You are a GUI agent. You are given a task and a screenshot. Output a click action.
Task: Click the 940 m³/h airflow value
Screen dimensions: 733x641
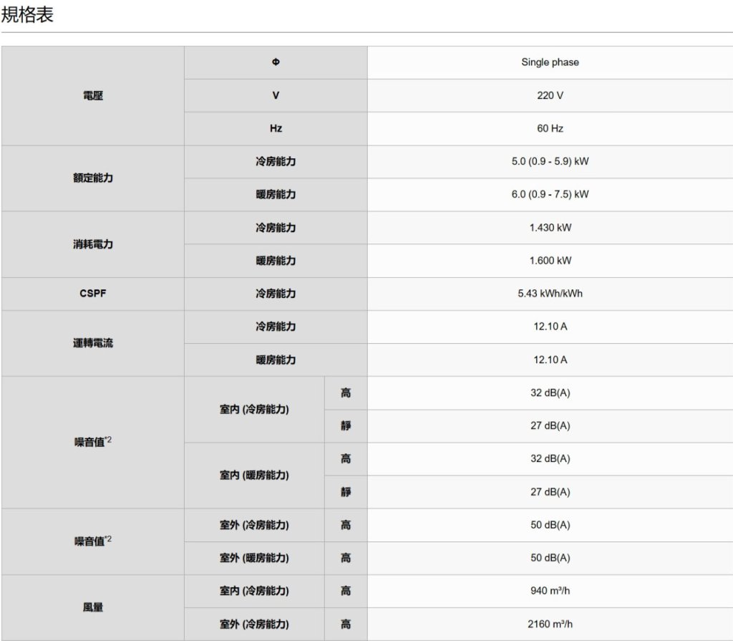(x=550, y=591)
